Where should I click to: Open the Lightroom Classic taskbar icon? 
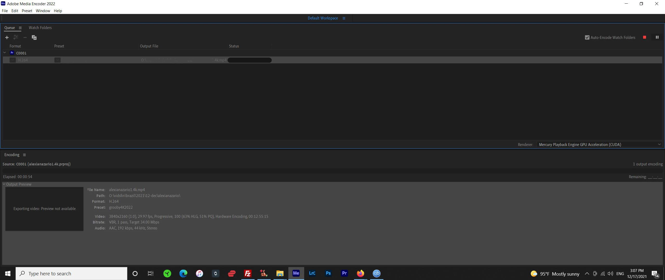[x=312, y=273]
